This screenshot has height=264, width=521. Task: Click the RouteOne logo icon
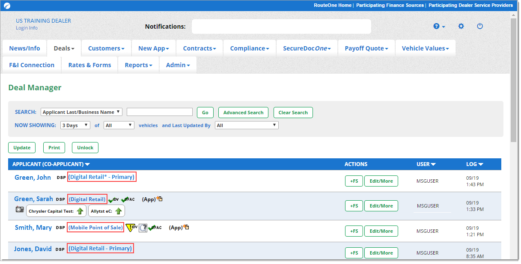click(7, 6)
